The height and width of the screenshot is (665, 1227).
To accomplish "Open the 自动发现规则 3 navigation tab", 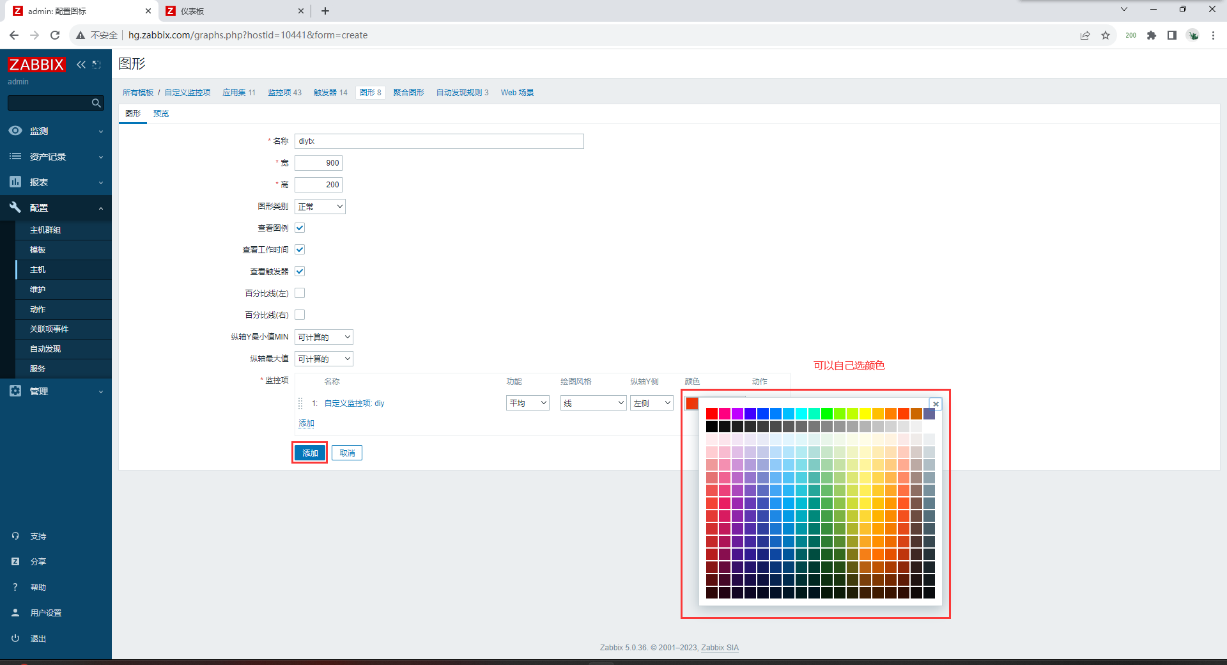I will click(462, 93).
